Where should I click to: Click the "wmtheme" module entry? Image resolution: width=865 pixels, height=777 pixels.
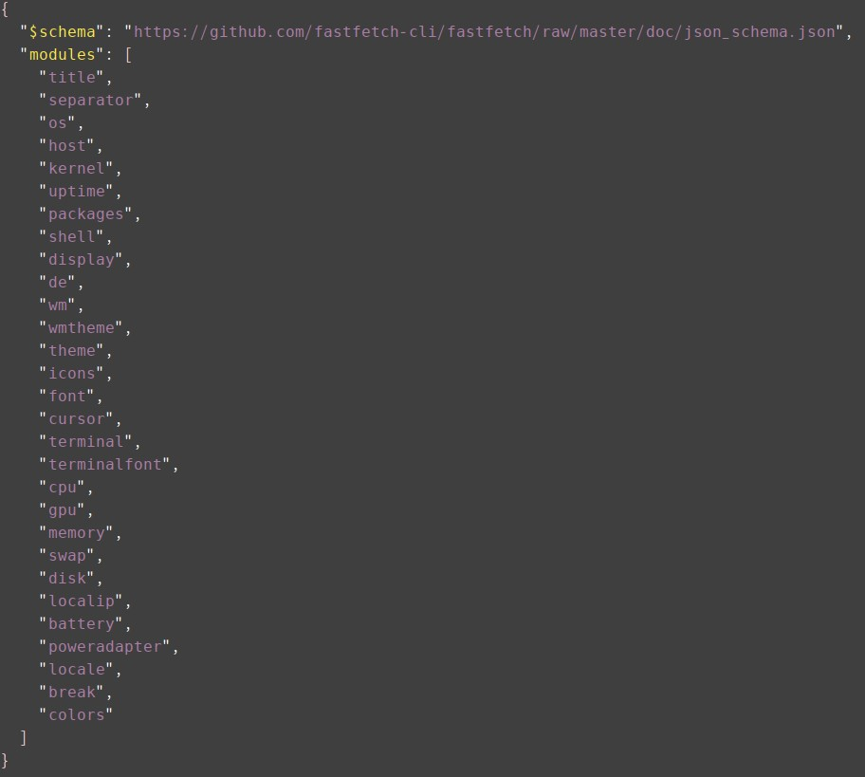82,328
